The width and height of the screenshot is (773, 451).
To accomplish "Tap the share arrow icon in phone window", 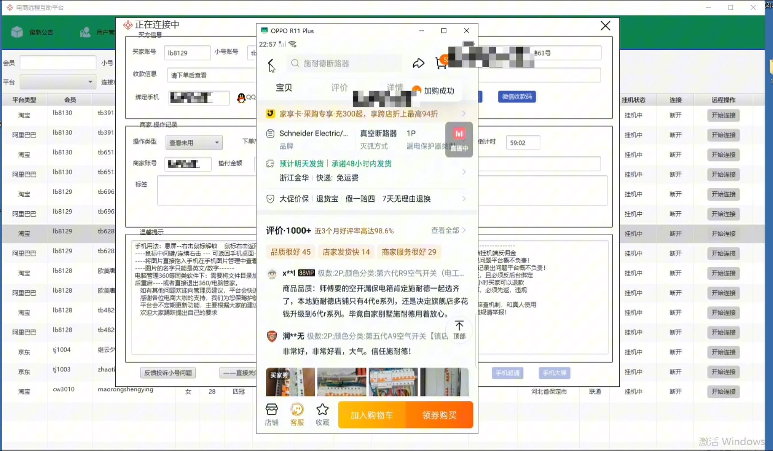I will 418,63.
